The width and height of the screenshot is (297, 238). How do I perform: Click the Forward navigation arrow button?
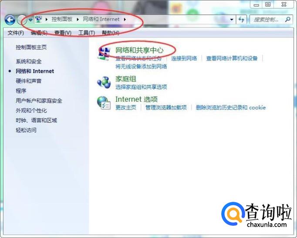[x=22, y=20]
